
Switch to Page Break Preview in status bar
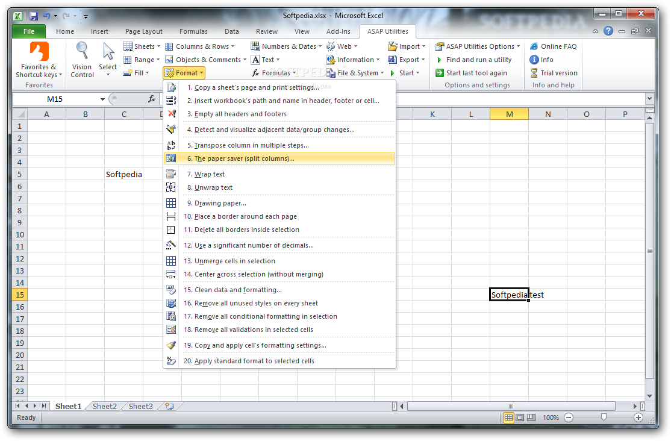point(531,418)
